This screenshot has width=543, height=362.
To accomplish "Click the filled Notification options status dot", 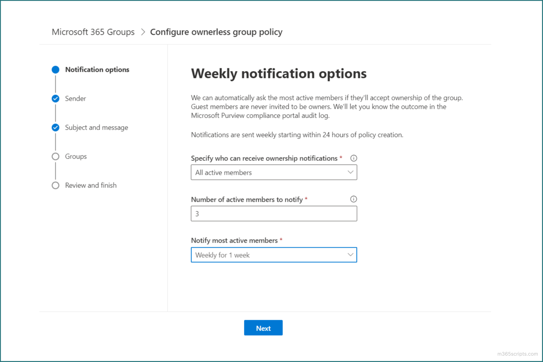I will click(56, 70).
